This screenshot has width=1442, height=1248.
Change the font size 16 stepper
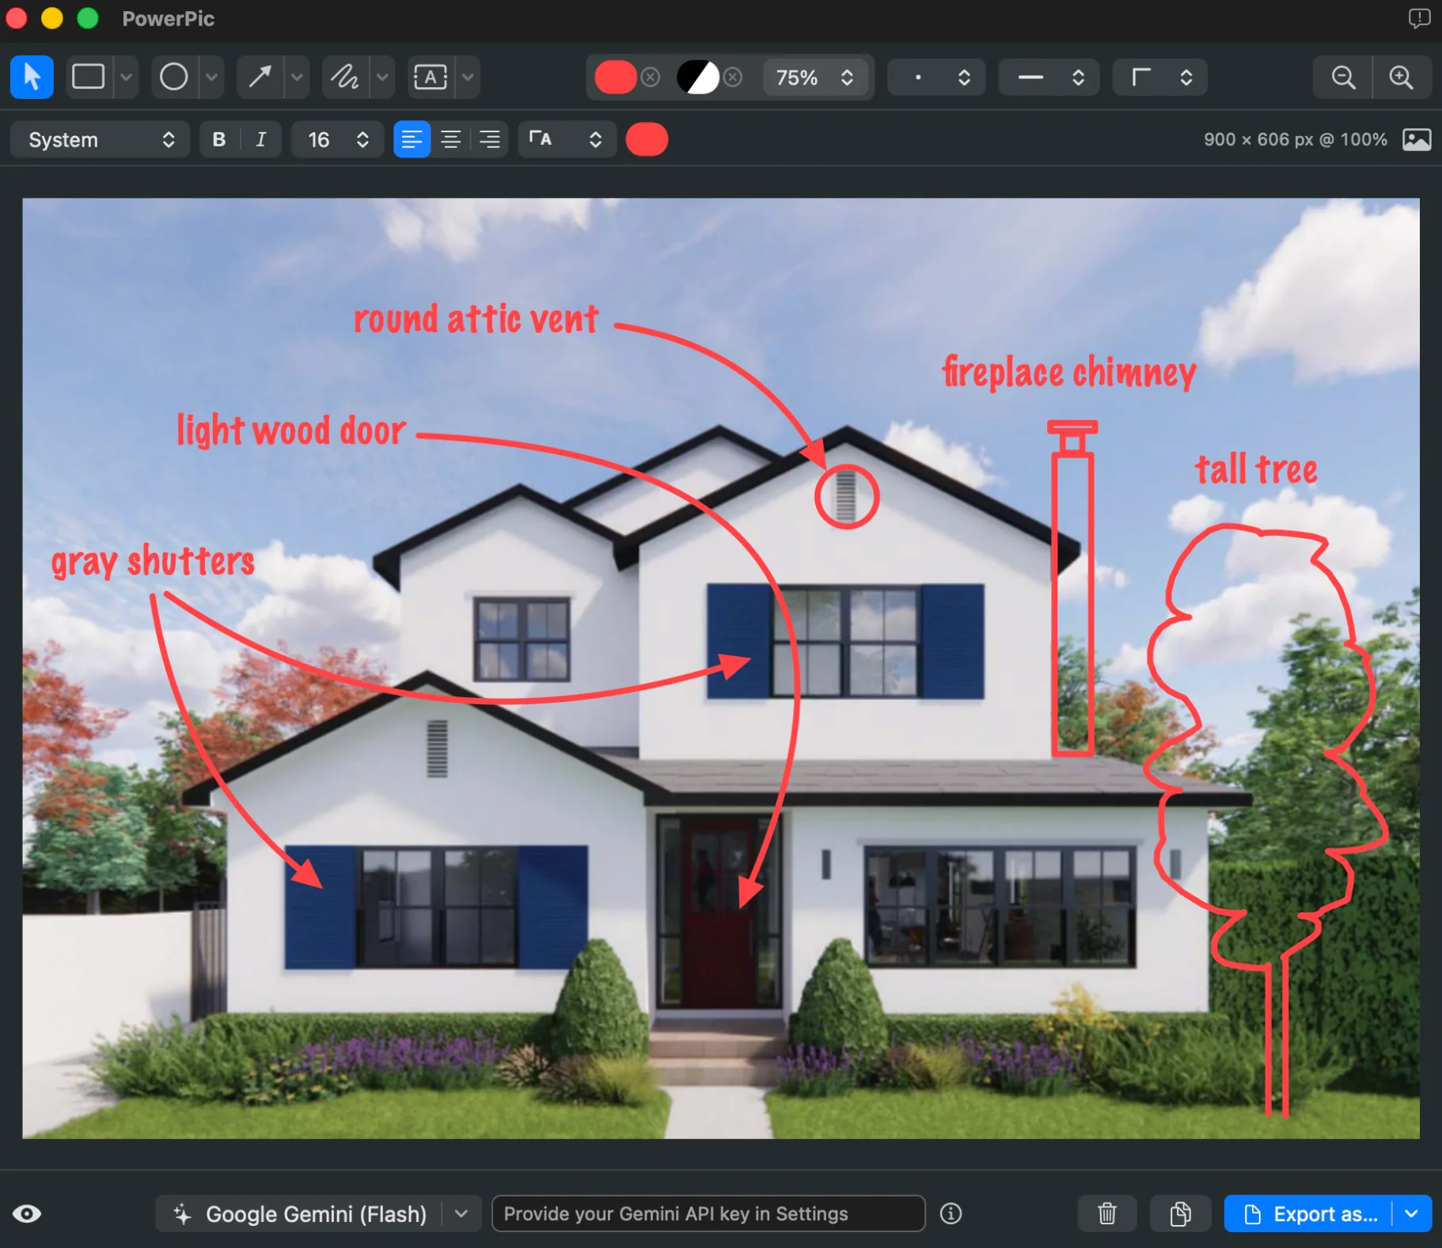(338, 140)
